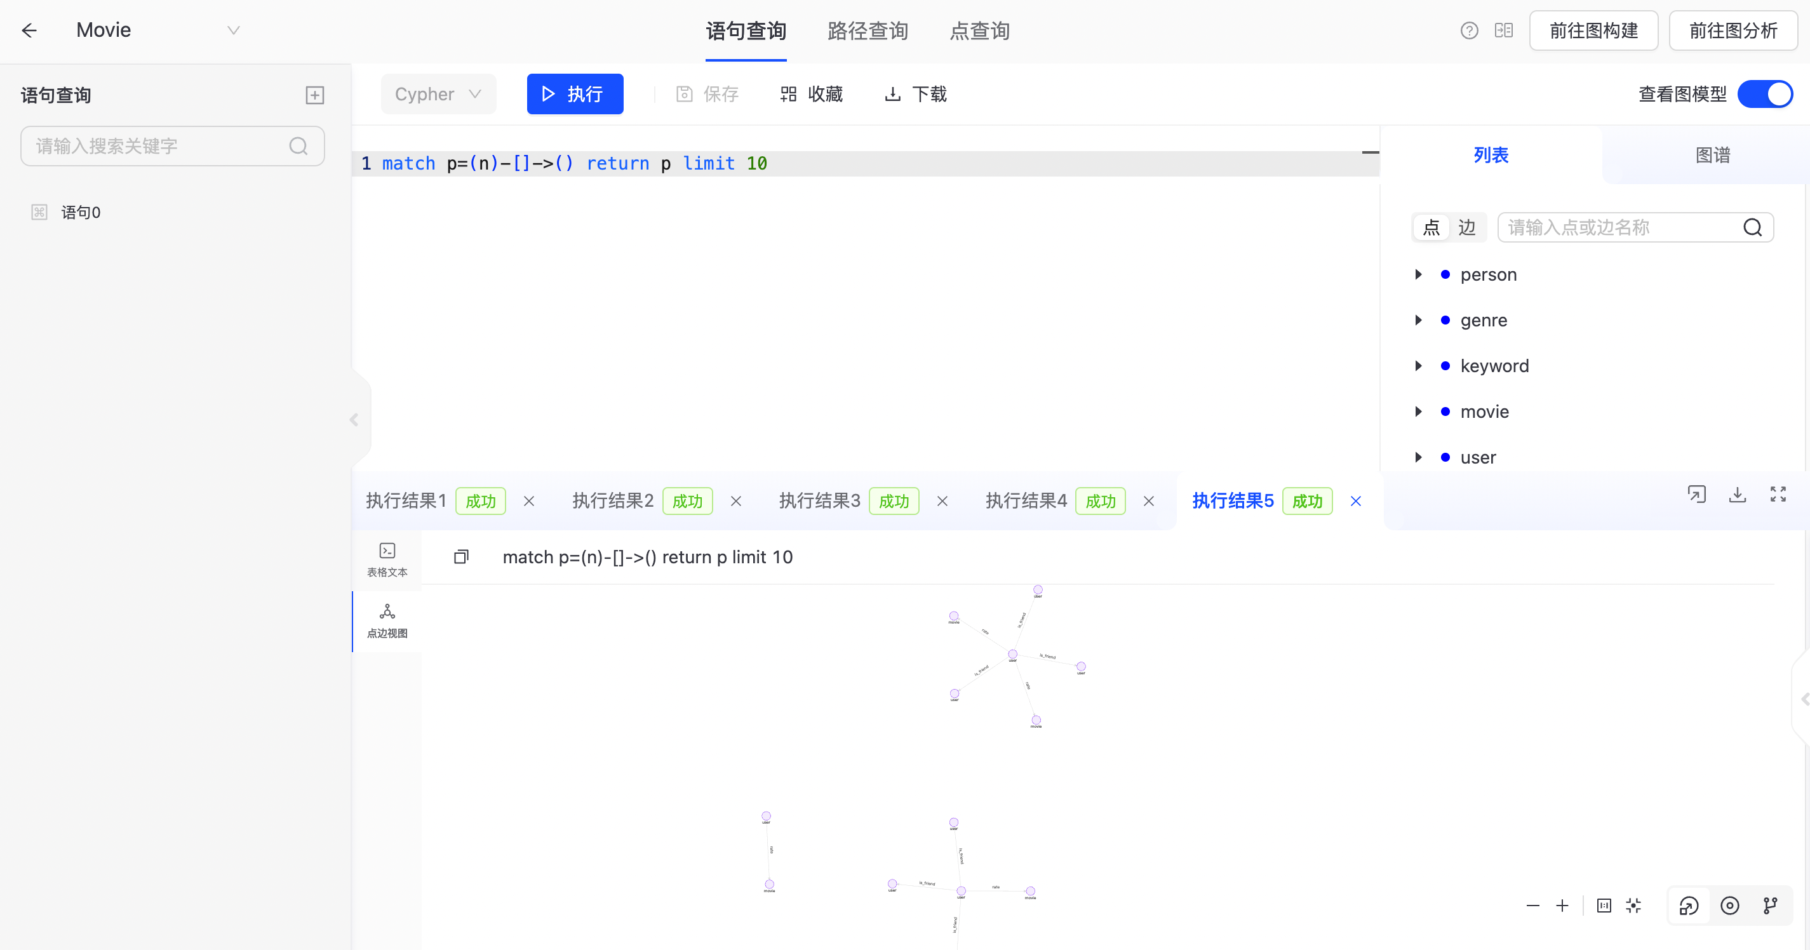Click the search icon in model panel
The width and height of the screenshot is (1810, 950).
coord(1752,228)
